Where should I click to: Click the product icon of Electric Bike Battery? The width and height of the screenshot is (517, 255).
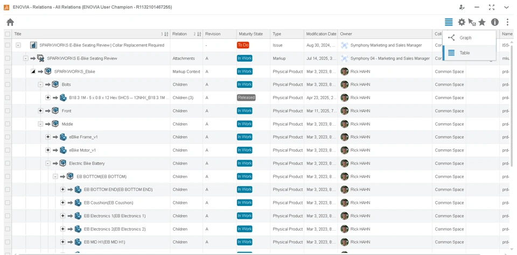62,163
